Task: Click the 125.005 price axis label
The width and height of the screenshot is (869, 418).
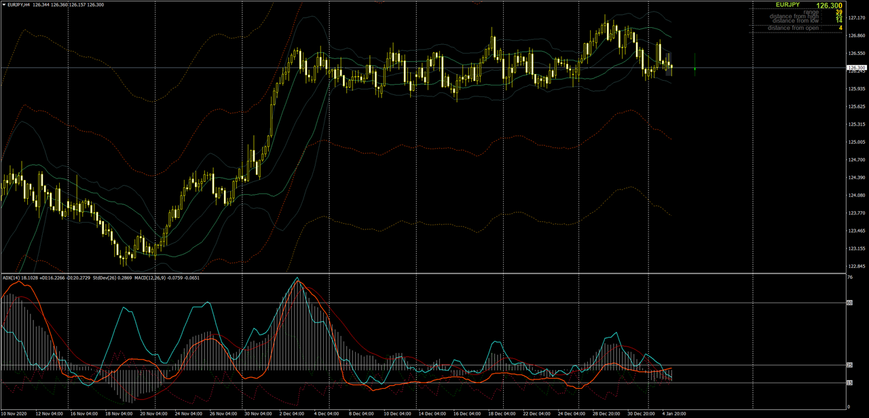Action: tap(857, 142)
